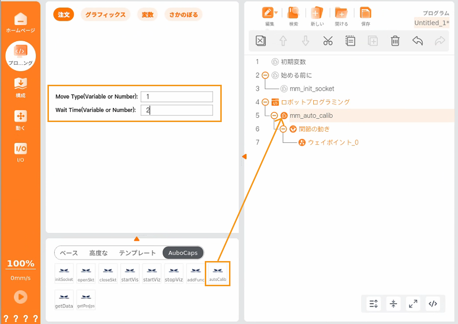
Task: Switch to the 高度な command tab
Action: click(x=98, y=253)
